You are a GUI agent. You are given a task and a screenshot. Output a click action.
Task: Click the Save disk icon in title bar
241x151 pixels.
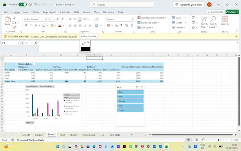30,5
